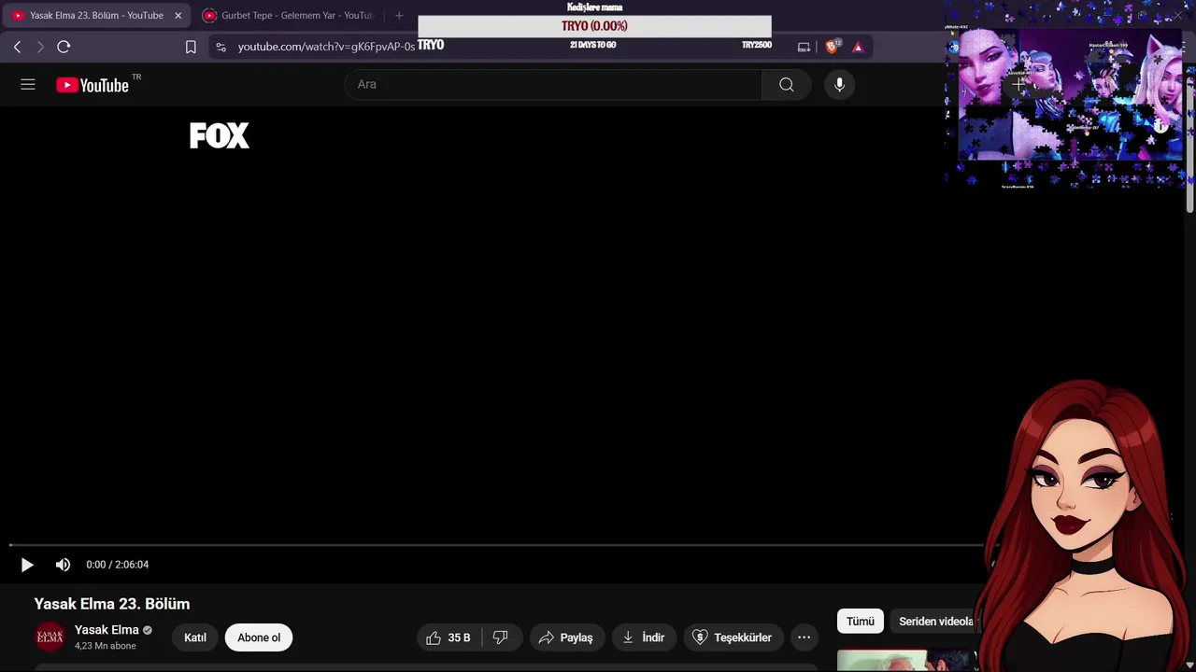Viewport: 1196px width, 672px height.
Task: Click the search magnifier button
Action: [786, 84]
